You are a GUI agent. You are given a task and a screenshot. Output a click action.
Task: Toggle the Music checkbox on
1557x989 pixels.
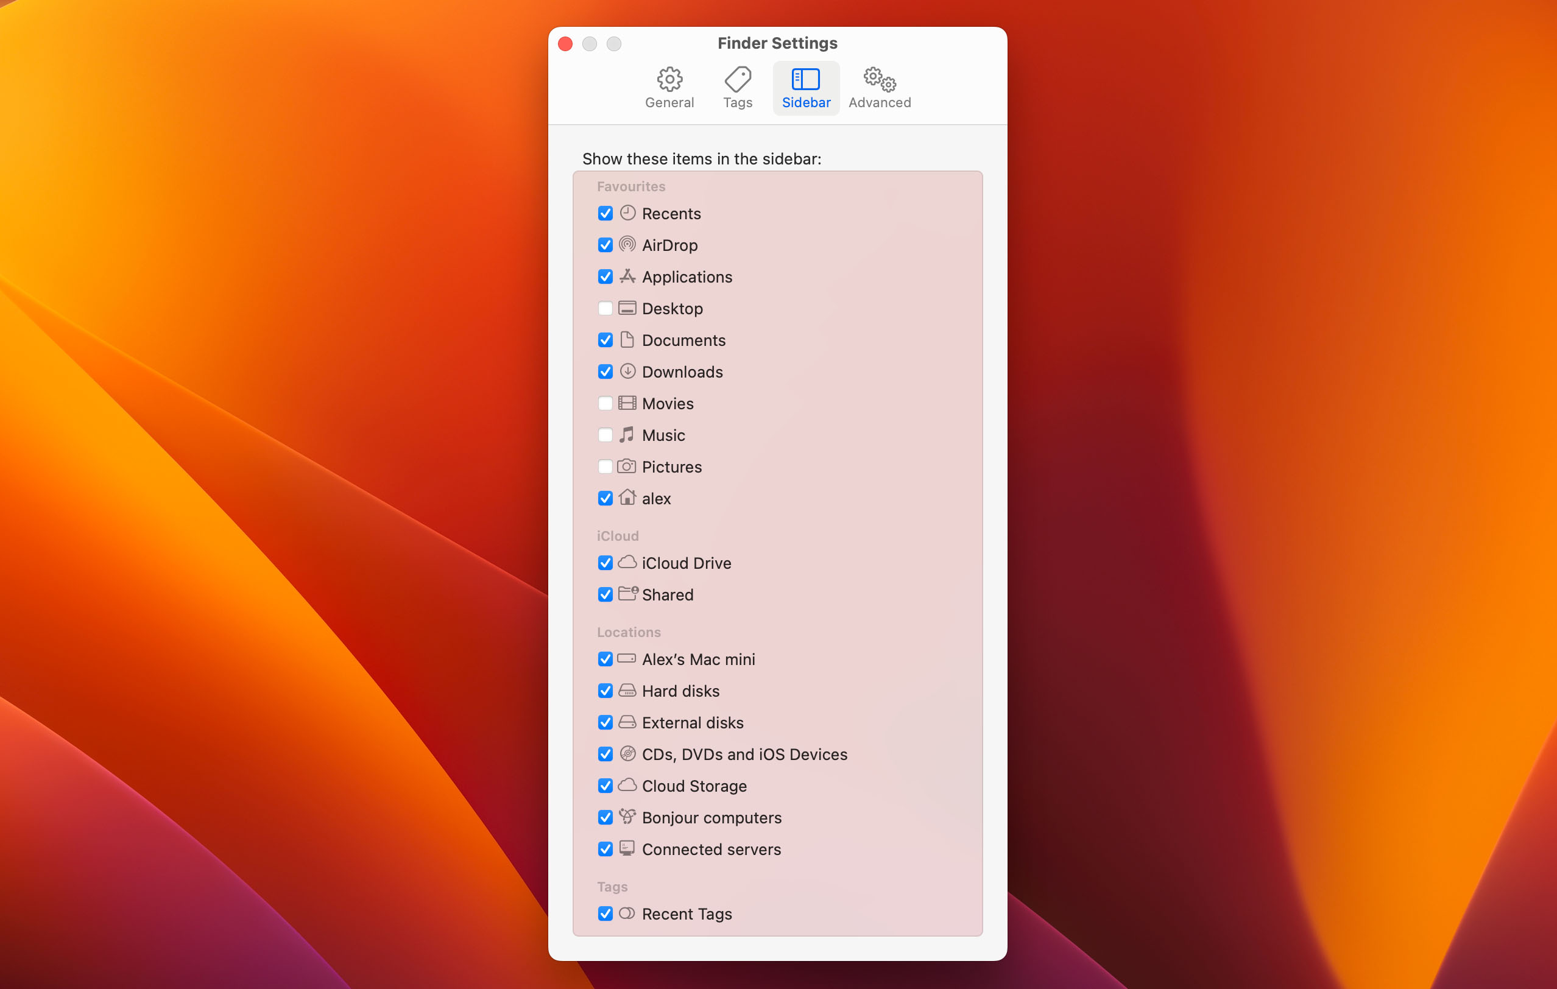[x=605, y=435]
